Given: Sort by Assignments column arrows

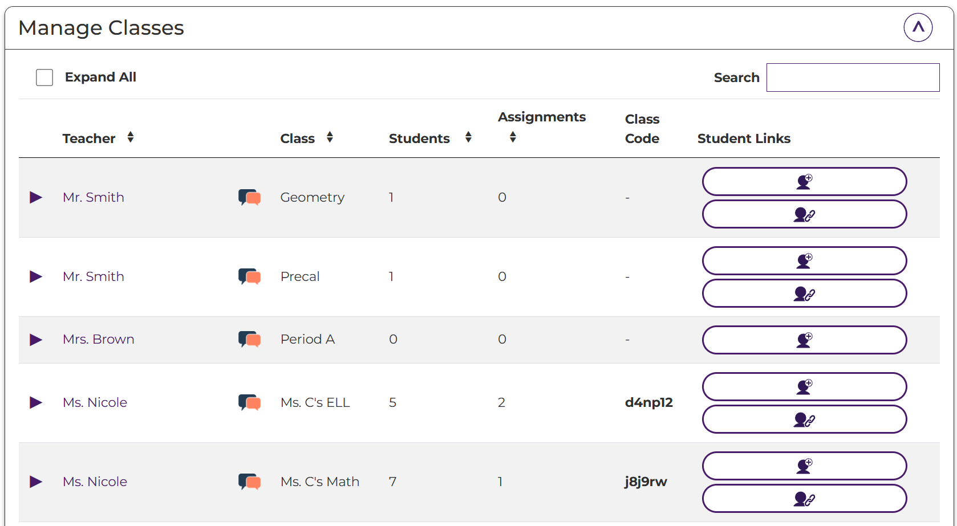Looking at the screenshot, I should pos(513,137).
